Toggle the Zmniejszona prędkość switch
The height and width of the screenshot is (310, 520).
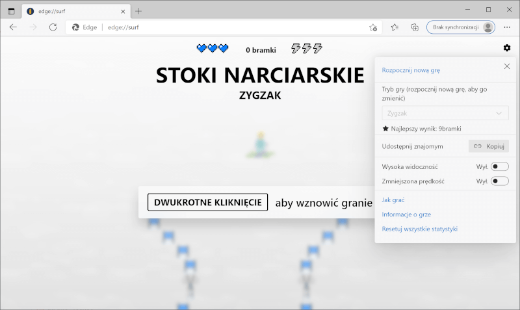pyautogui.click(x=500, y=181)
